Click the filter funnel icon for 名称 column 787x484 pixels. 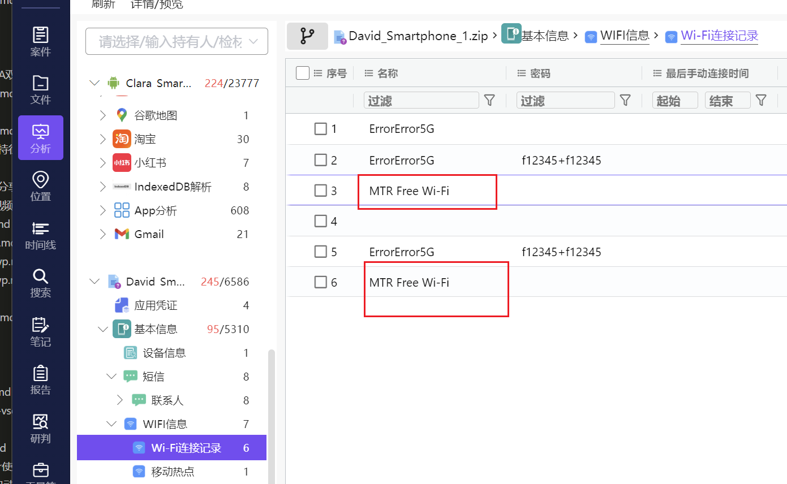(489, 101)
